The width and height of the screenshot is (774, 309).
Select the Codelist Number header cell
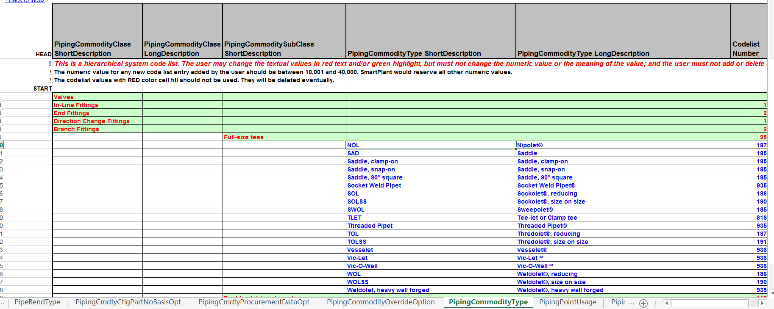[x=749, y=31]
